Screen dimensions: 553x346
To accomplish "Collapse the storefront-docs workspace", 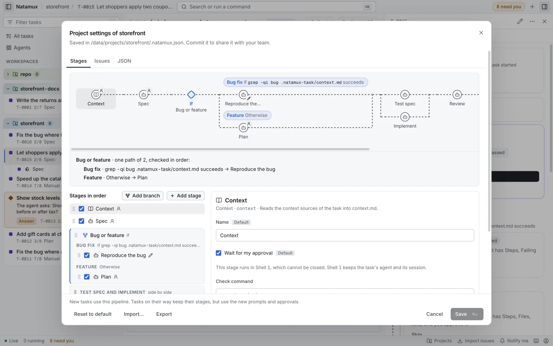I will (8, 89).
